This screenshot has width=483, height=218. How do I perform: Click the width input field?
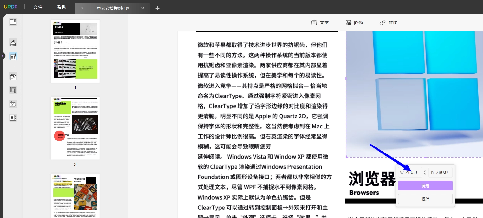410,172
